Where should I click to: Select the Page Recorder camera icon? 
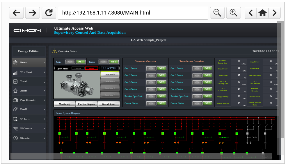15,100
